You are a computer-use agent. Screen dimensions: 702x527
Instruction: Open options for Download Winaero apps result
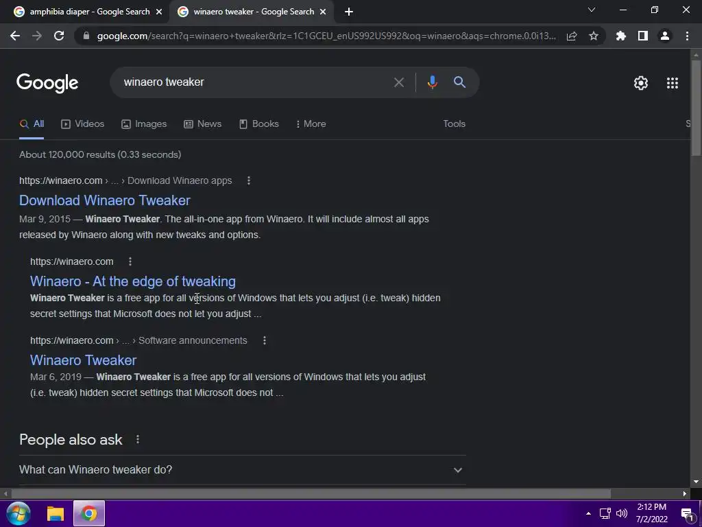249,180
